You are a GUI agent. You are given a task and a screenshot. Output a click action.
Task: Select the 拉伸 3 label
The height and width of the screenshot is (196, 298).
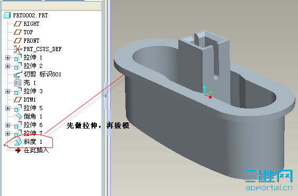(33, 91)
